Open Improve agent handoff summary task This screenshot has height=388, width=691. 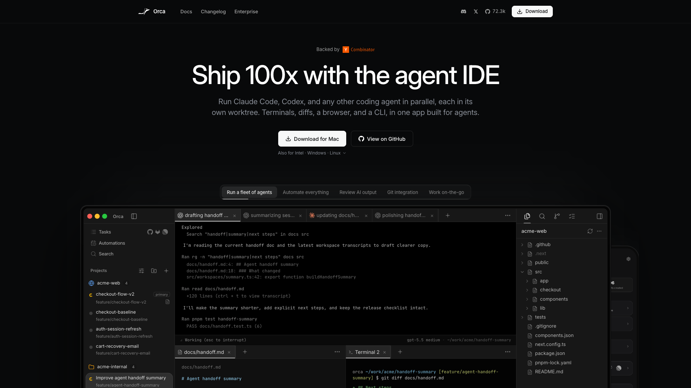point(129,381)
